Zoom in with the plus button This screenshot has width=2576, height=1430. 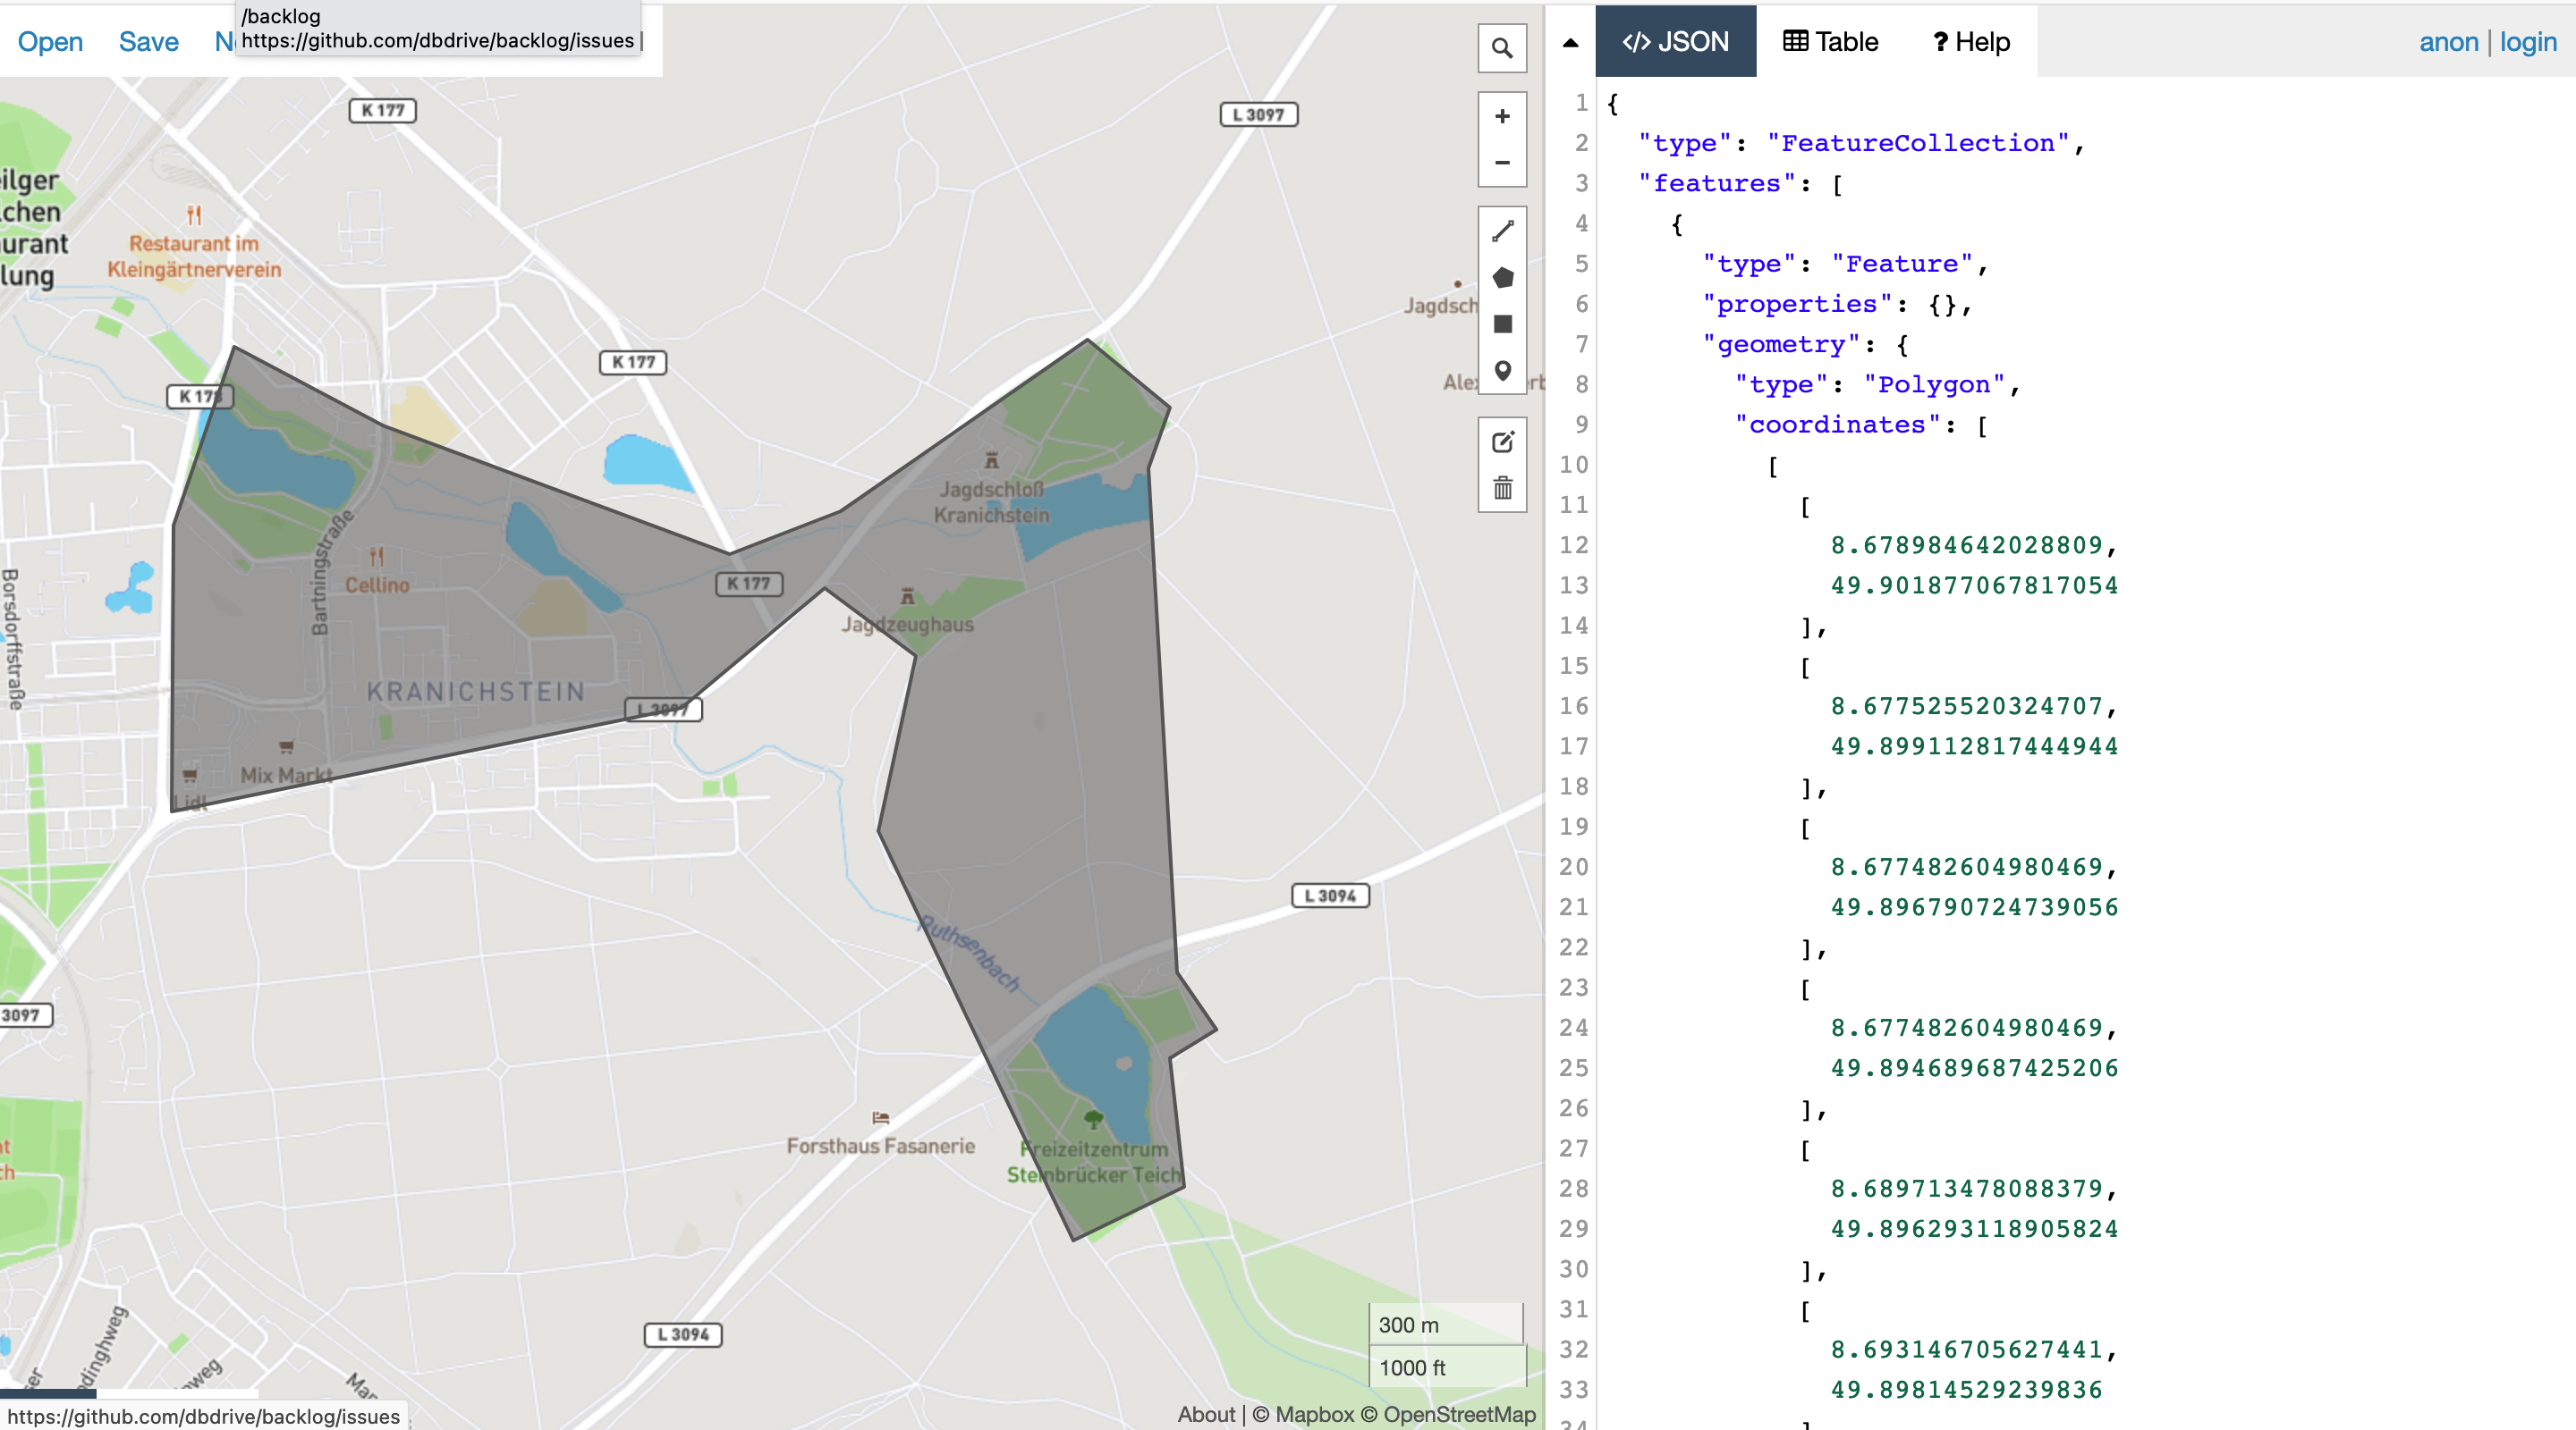(x=1502, y=117)
